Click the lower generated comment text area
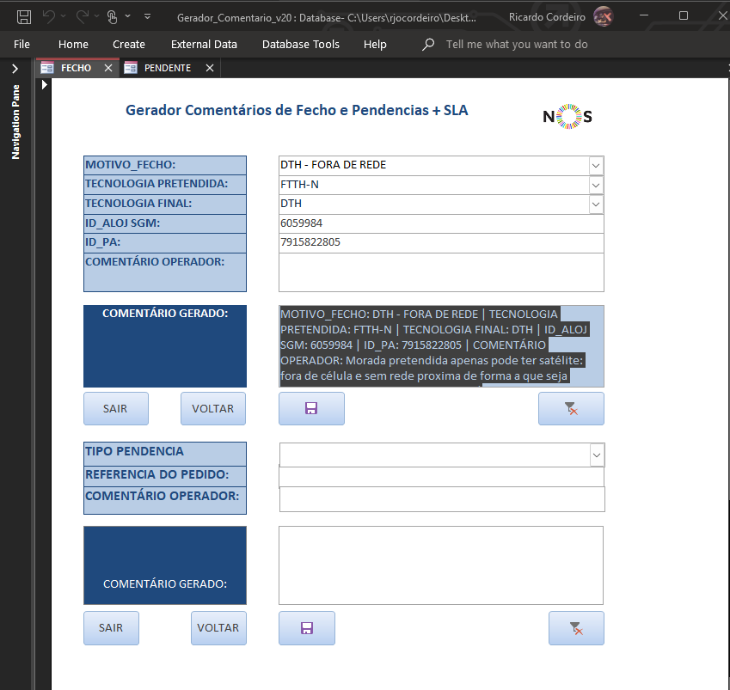 tap(441, 565)
